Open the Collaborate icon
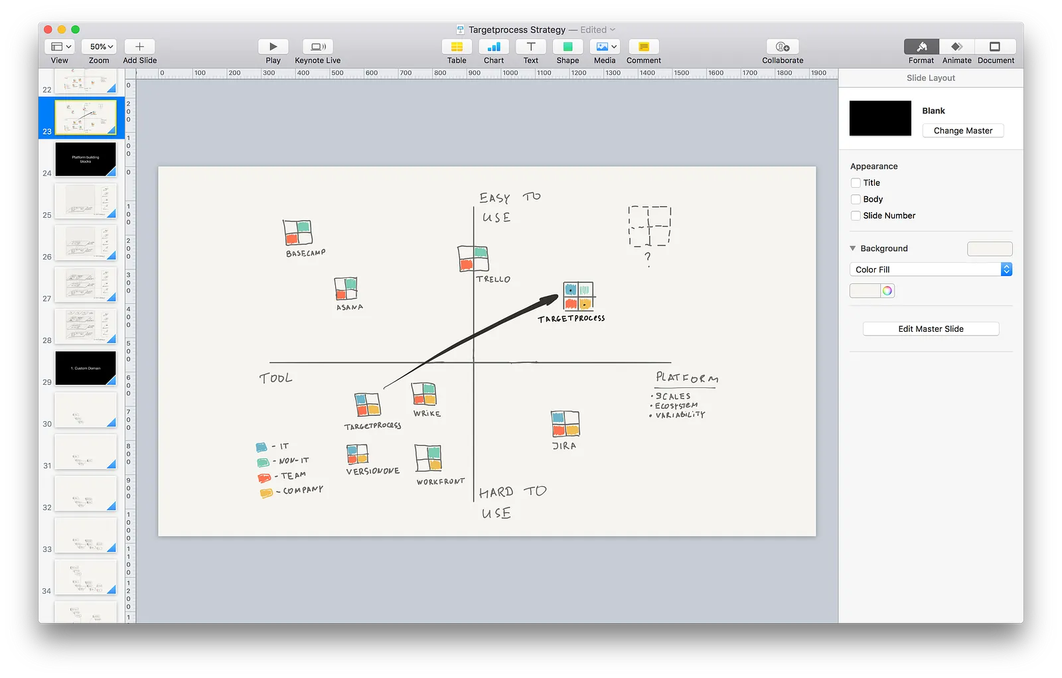 783,46
